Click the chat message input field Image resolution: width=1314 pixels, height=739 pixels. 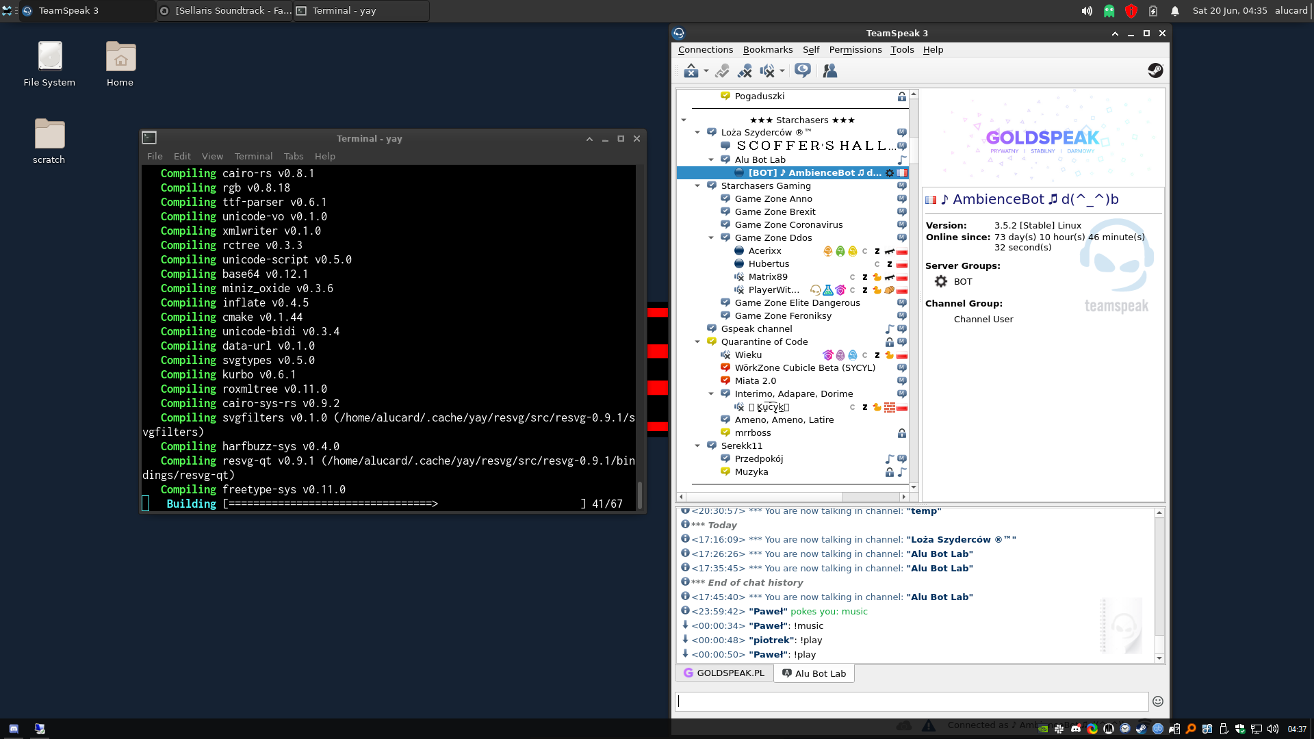point(912,701)
